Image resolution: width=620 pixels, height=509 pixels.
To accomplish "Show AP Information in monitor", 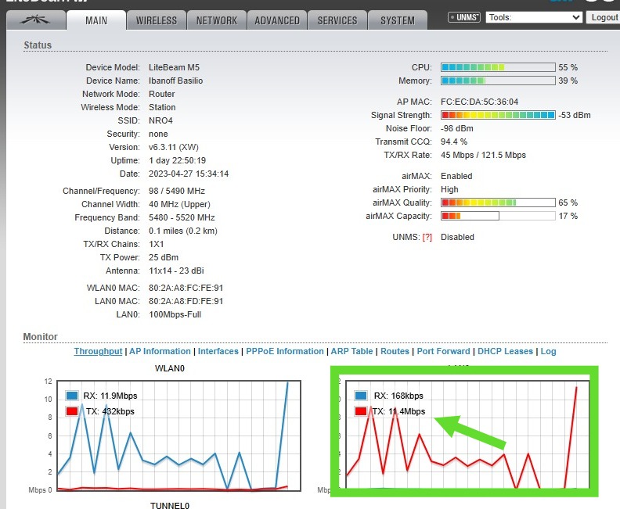I will point(160,351).
